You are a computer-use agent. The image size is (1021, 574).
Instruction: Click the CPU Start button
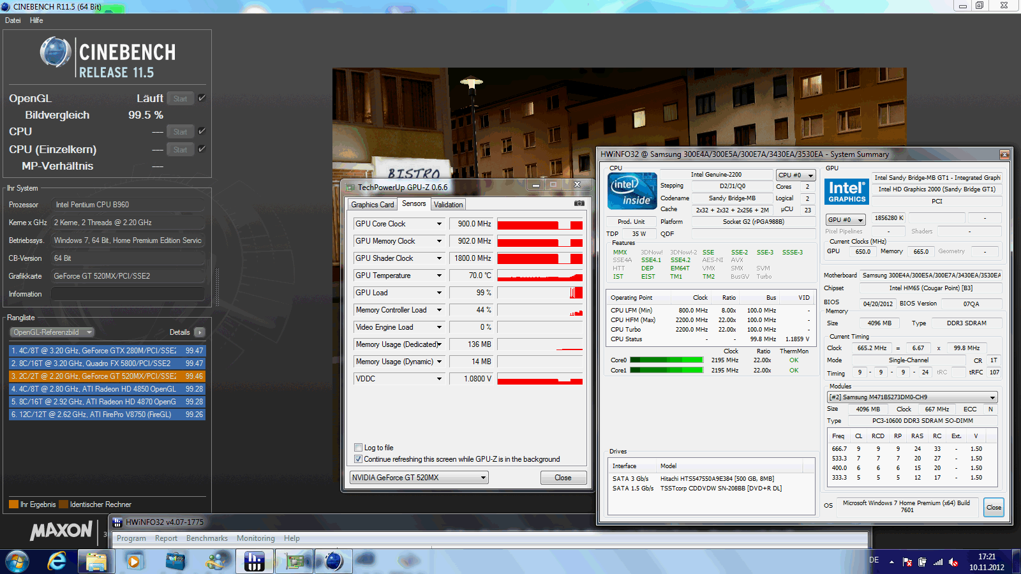pos(181,132)
